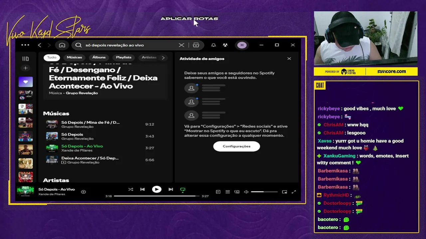Screen dimensions: 426x239
Task: Select the Artistas filter chip
Action: tap(149, 57)
